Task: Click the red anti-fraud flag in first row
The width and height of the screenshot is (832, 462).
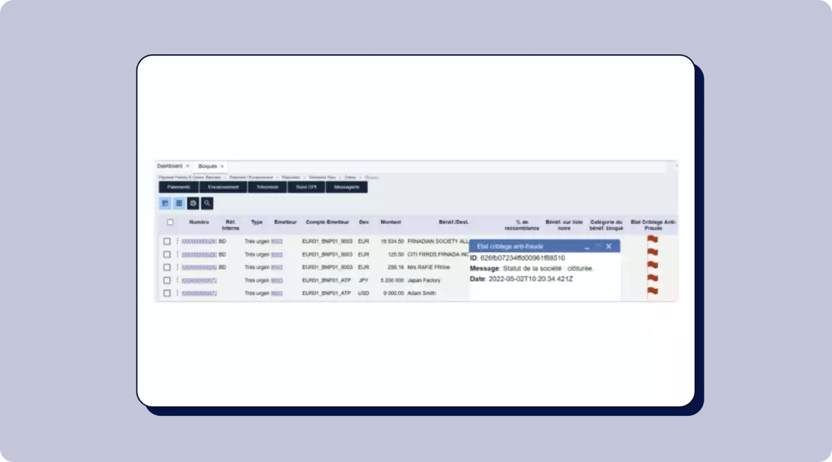Action: click(x=653, y=240)
